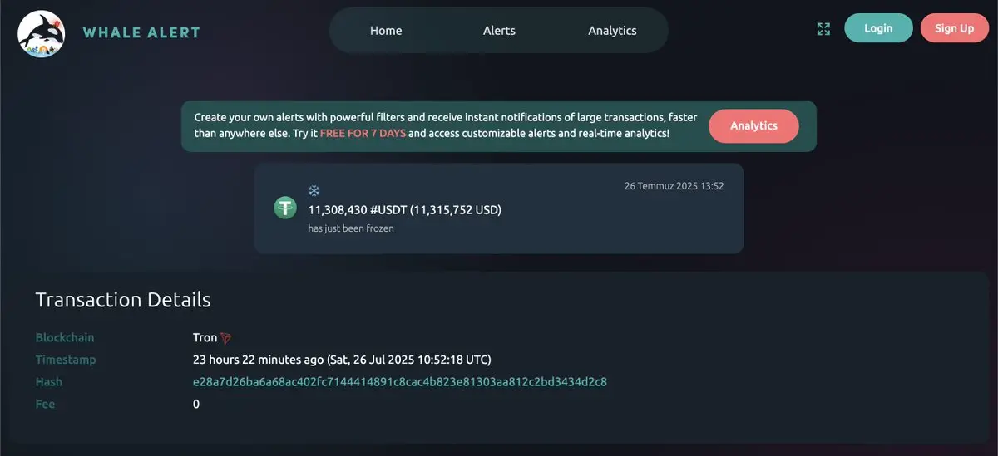
Task: Click the Tether USDT coin icon
Action: 285,208
